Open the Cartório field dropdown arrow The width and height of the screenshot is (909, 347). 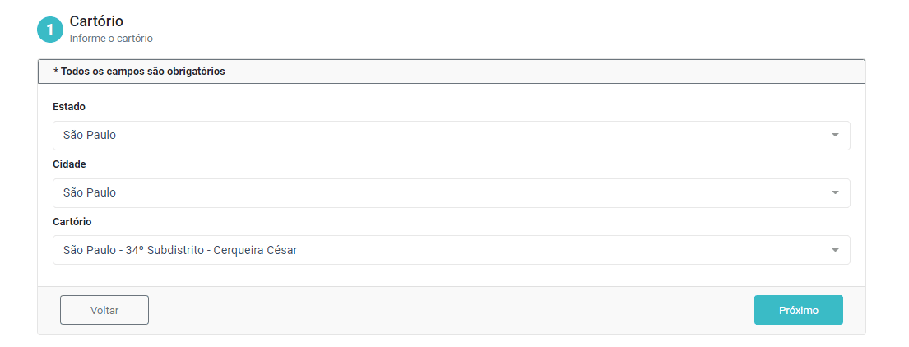click(x=835, y=250)
